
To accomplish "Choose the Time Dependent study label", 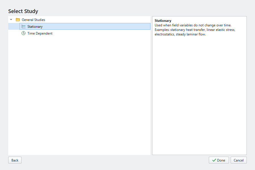I will 40,33.
